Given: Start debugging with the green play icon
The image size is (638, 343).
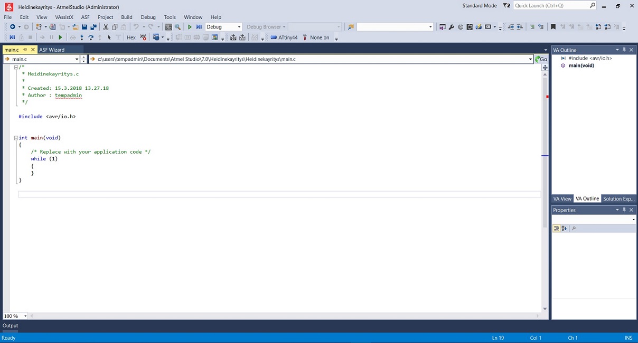Looking at the screenshot, I should pos(190,27).
